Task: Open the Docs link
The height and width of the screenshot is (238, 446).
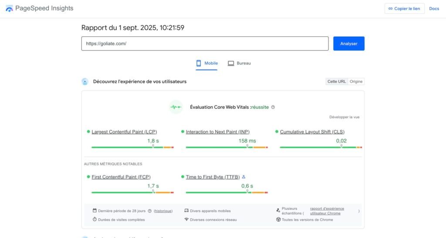Action: pos(434,9)
